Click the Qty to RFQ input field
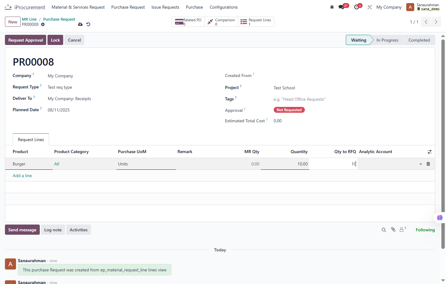The width and height of the screenshot is (446, 284). point(333,164)
